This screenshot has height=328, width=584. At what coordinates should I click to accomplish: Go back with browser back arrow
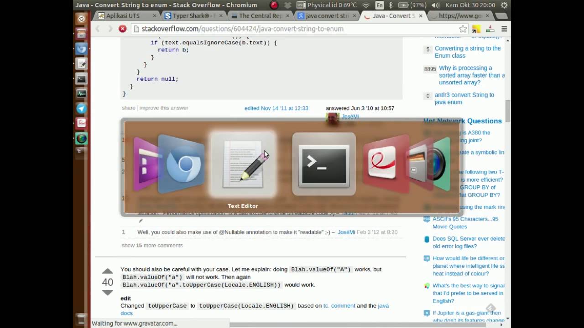click(97, 29)
